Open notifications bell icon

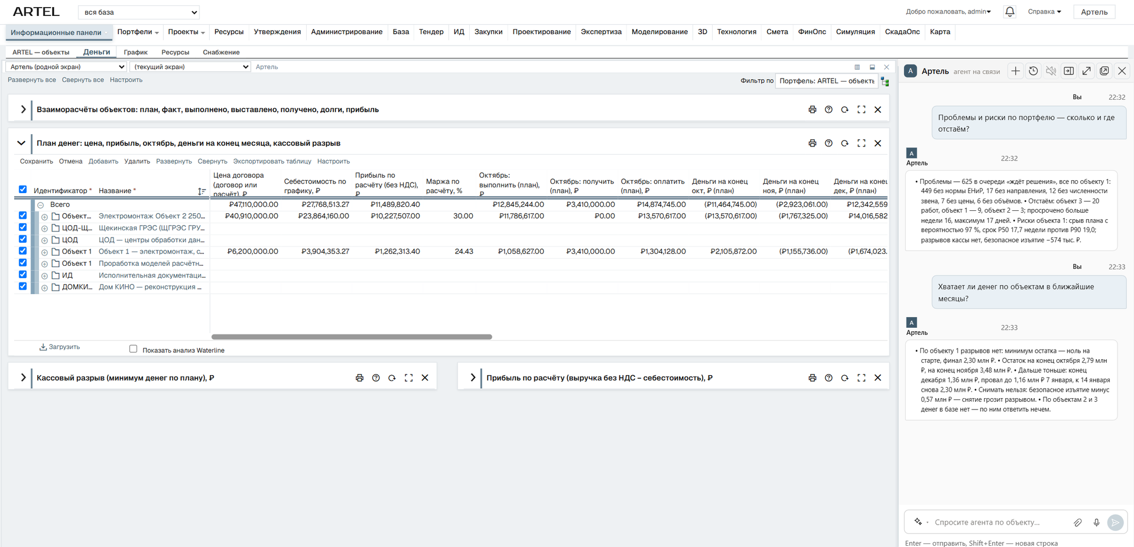pos(1009,12)
